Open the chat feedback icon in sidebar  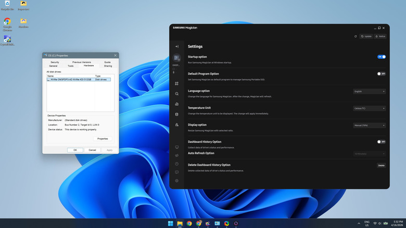176,172
